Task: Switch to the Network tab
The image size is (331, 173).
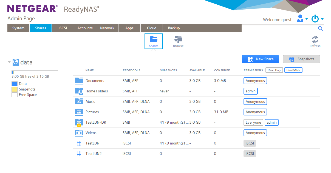Action: (107, 28)
